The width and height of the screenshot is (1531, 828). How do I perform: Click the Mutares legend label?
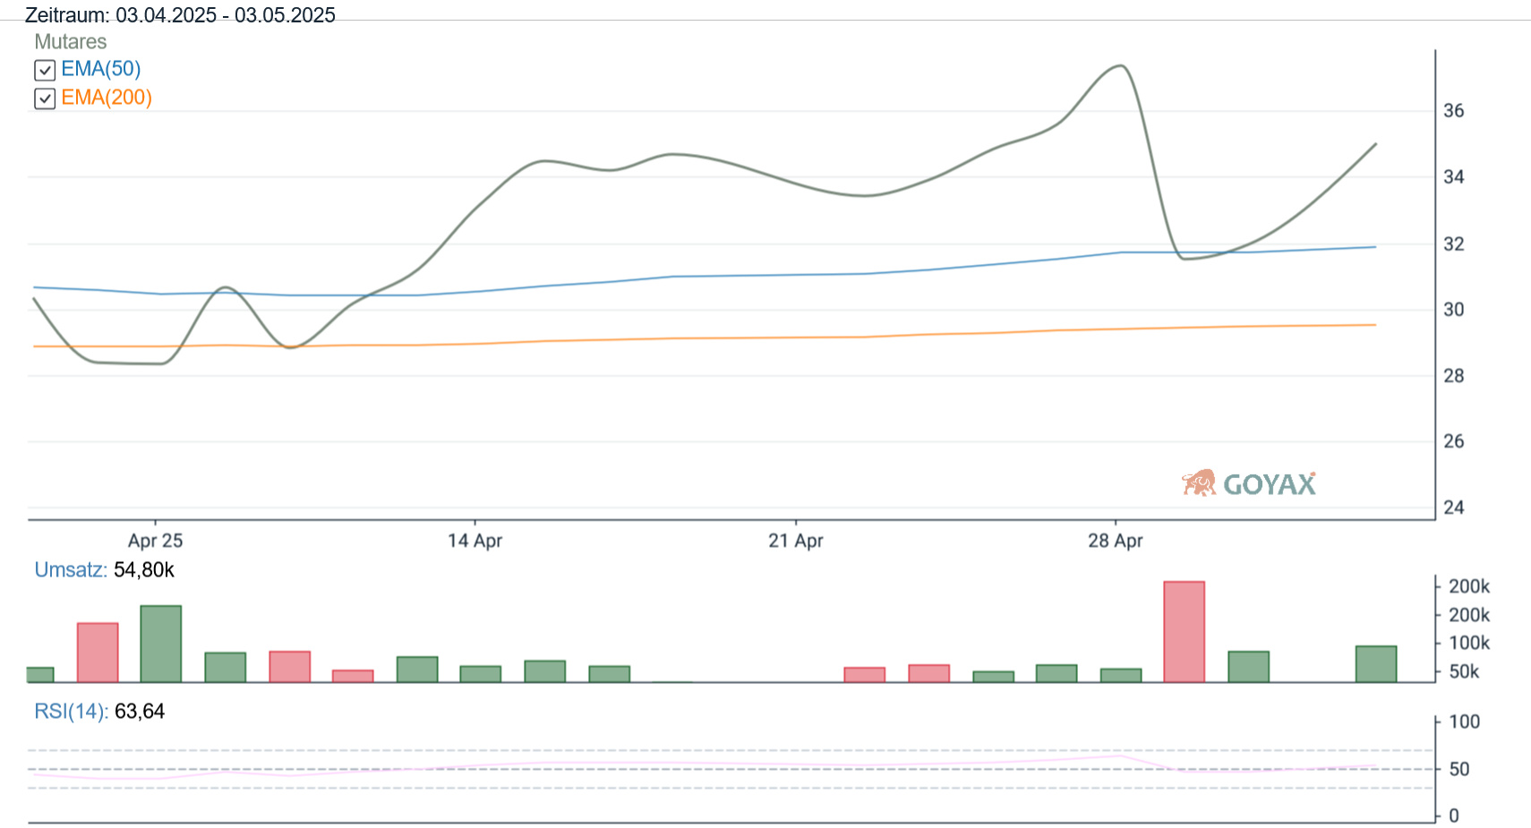71,42
